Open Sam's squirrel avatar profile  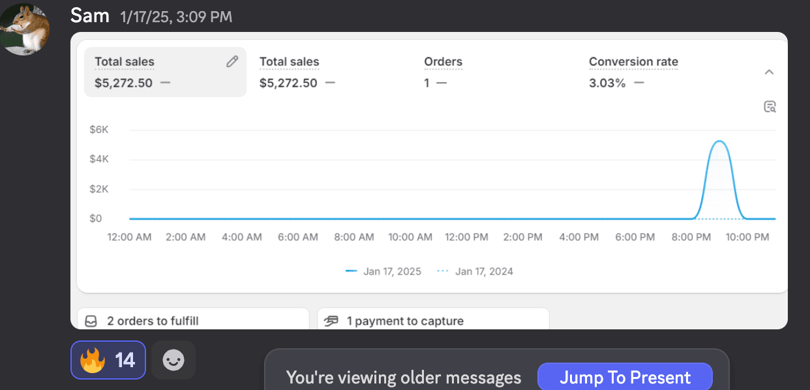tap(25, 29)
